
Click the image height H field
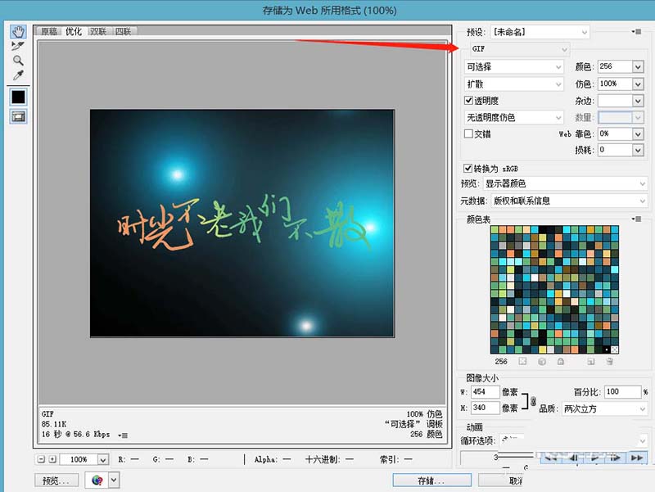(x=485, y=408)
